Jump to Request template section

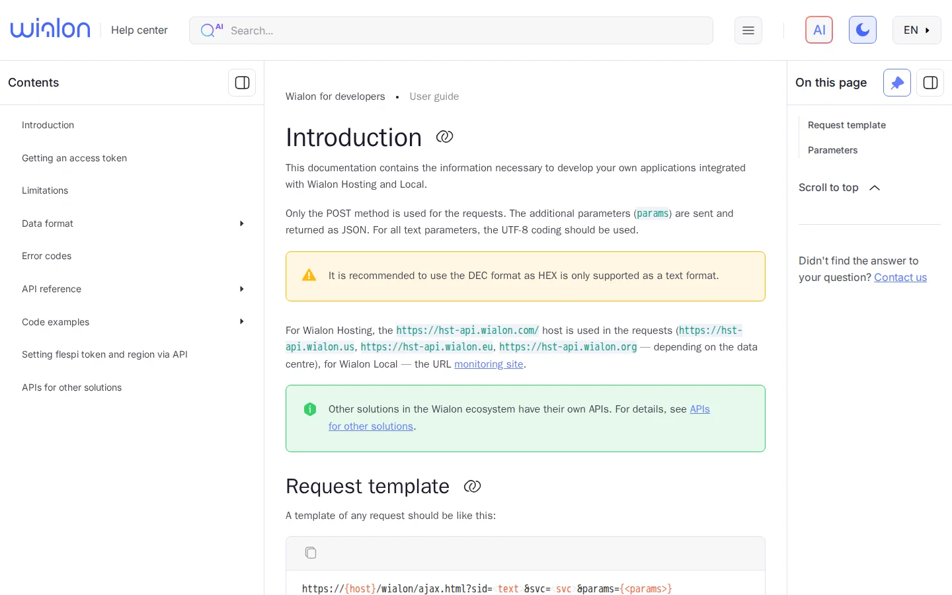point(846,125)
